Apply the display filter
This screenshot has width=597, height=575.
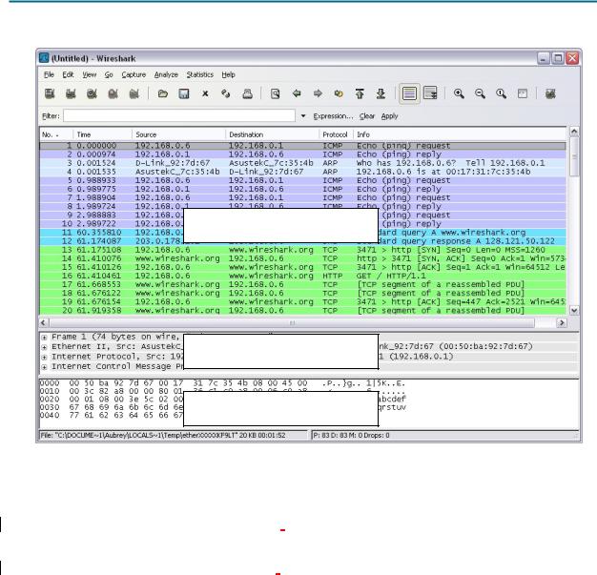click(389, 116)
